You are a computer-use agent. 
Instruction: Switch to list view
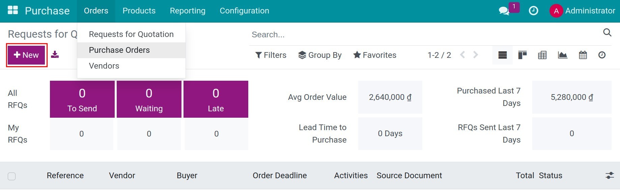point(503,55)
